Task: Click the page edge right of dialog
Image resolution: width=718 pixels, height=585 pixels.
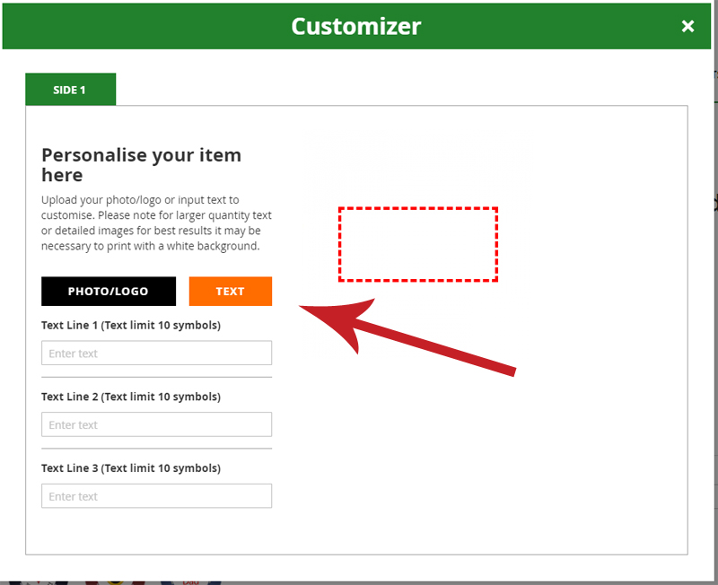Action: click(x=715, y=293)
